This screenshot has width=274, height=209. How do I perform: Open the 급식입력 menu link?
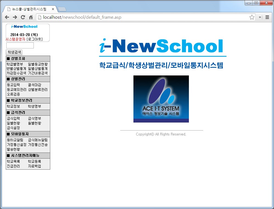pos(13,118)
